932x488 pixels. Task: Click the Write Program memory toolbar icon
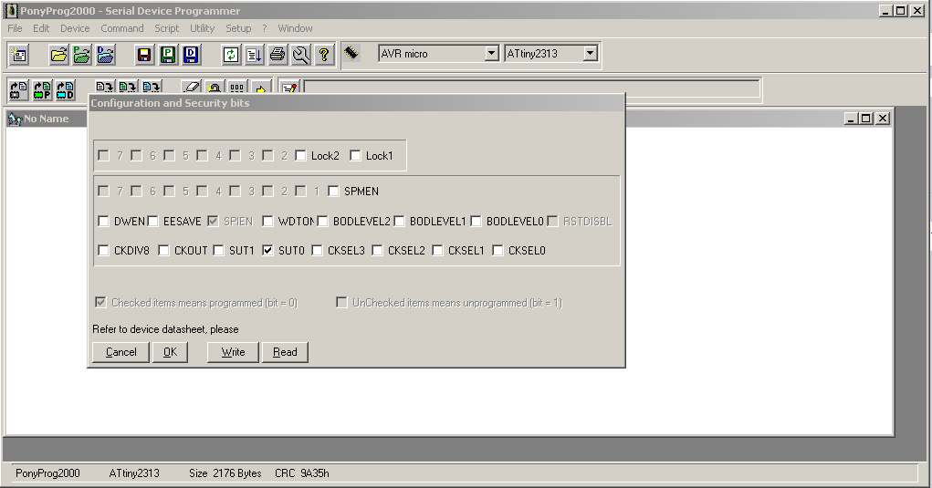128,87
